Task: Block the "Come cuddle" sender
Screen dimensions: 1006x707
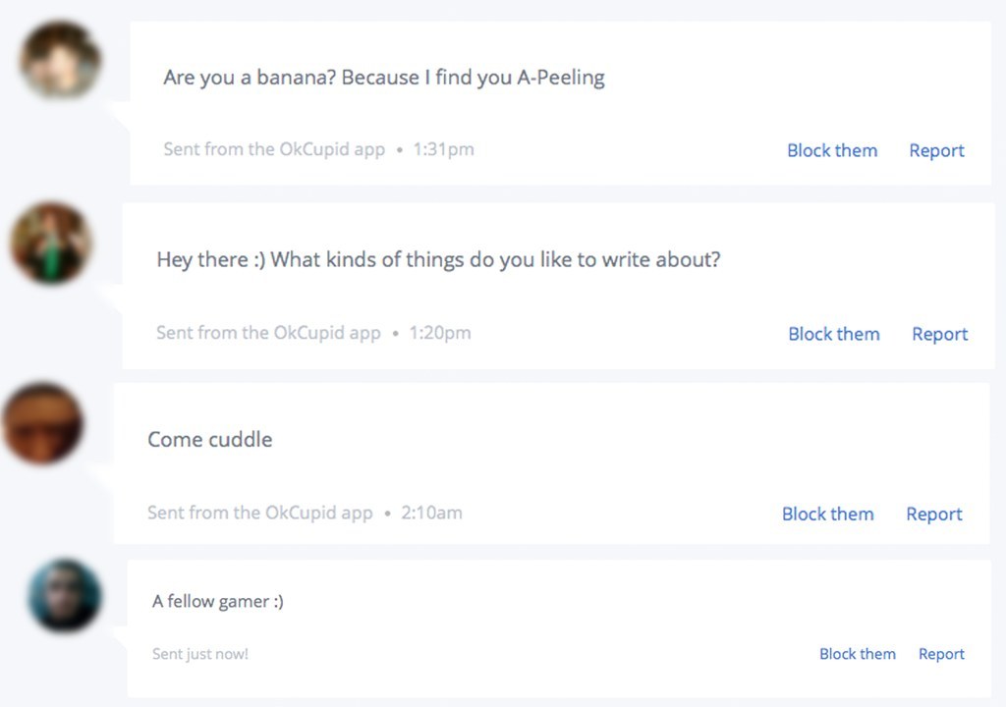Action: coord(827,514)
